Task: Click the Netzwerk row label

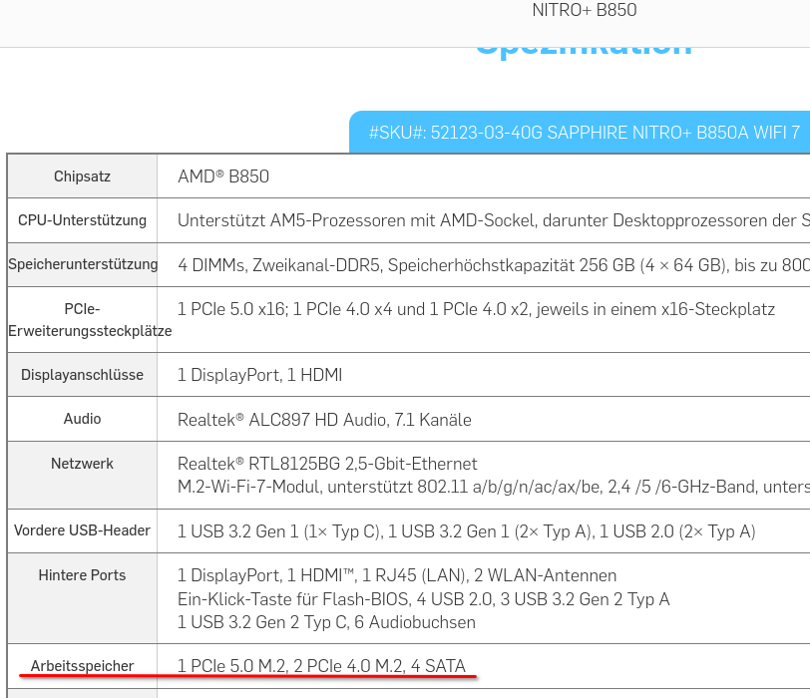Action: (82, 463)
